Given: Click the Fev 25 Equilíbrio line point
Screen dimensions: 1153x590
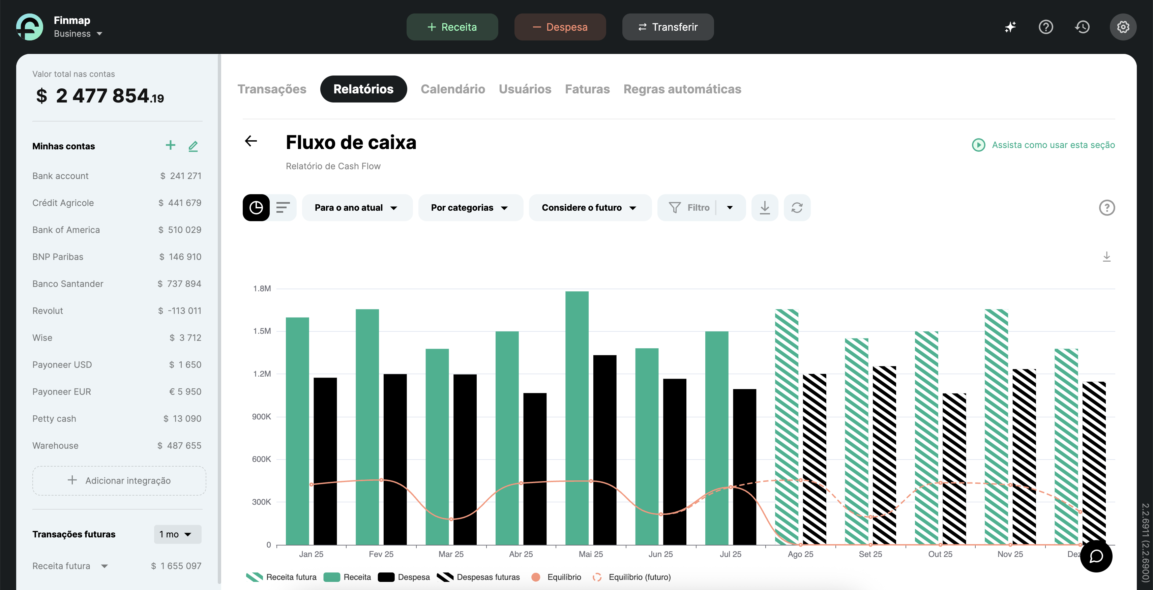Looking at the screenshot, I should point(381,480).
